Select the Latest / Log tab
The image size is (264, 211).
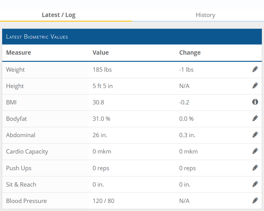[x=59, y=15]
